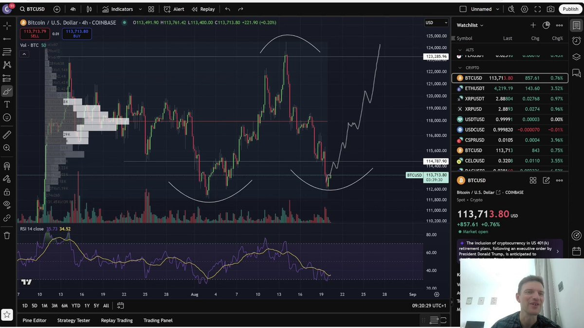
Task: Click the blue BUY price button
Action: (x=77, y=34)
